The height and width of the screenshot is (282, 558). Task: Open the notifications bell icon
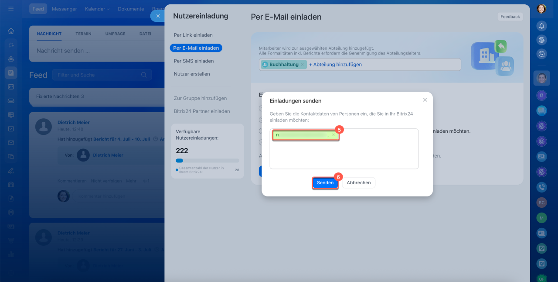click(541, 26)
